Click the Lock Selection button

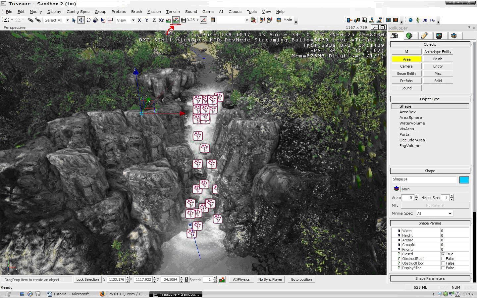pyautogui.click(x=87, y=279)
